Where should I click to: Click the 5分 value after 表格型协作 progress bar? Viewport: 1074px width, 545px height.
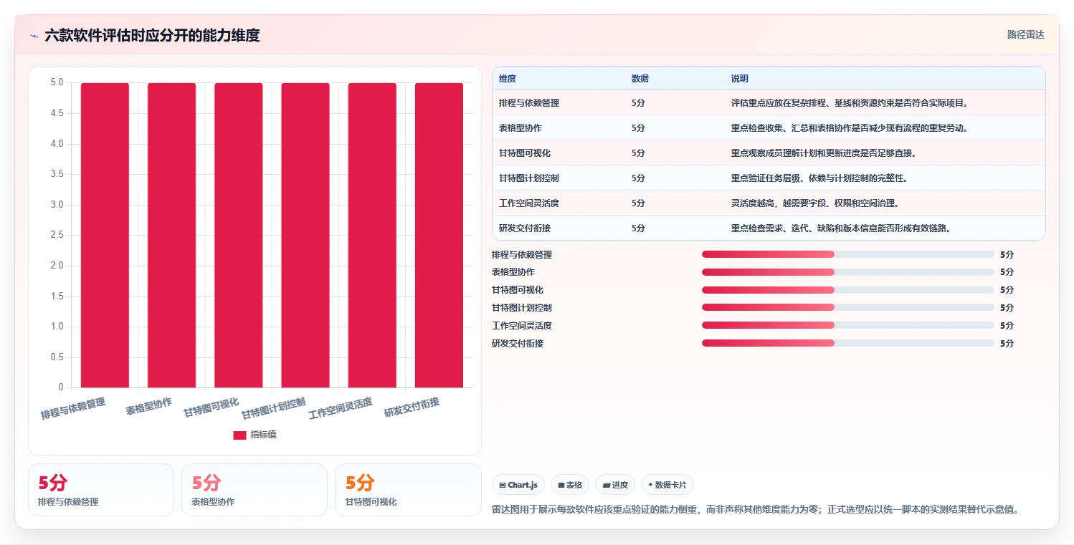1007,272
